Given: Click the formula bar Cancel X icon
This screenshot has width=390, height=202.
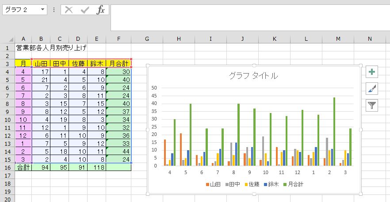Looking at the screenshot, I should click(69, 10).
